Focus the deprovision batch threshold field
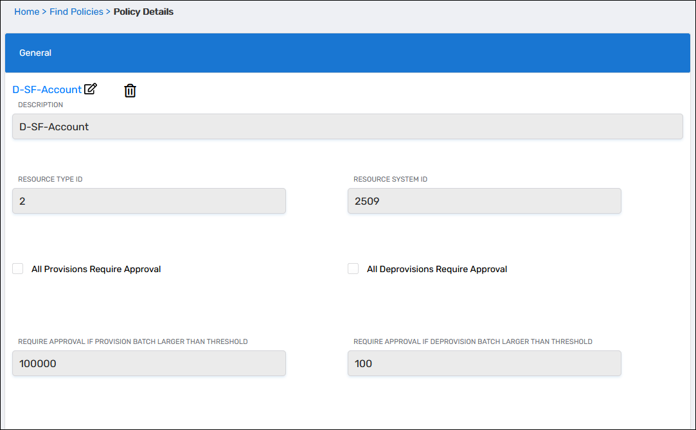 [484, 363]
